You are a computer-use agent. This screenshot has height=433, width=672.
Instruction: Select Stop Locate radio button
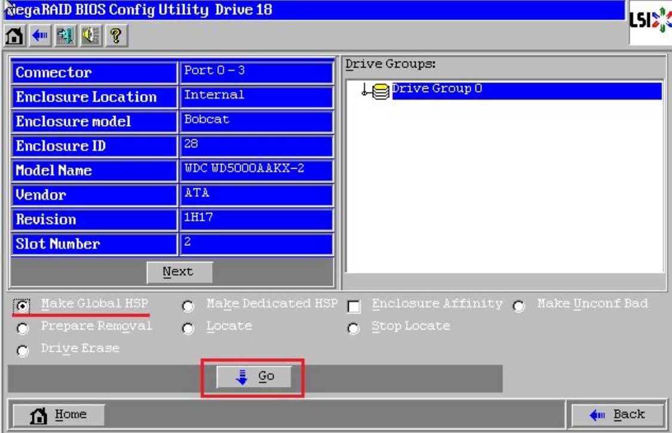pos(353,328)
